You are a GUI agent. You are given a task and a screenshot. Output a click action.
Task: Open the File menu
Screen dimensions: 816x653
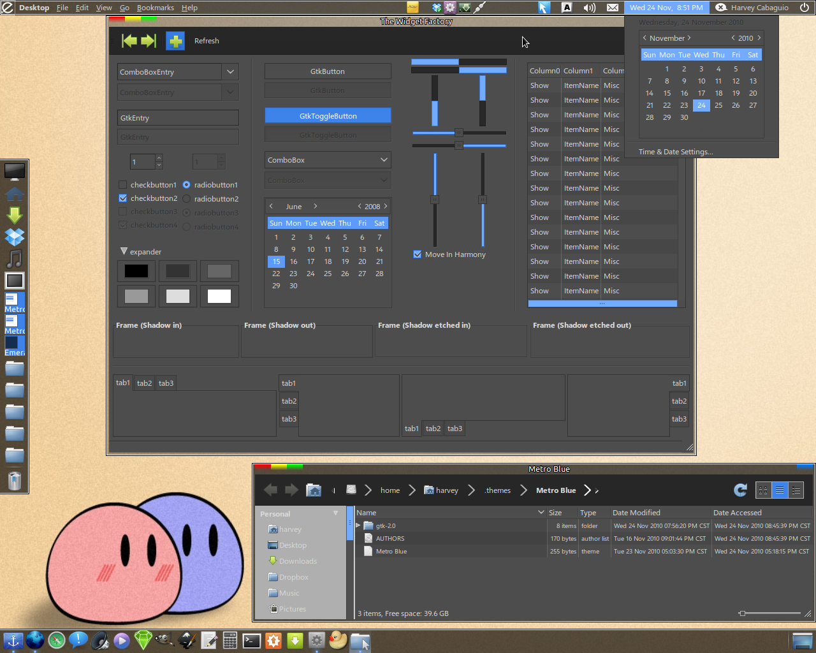pos(62,8)
